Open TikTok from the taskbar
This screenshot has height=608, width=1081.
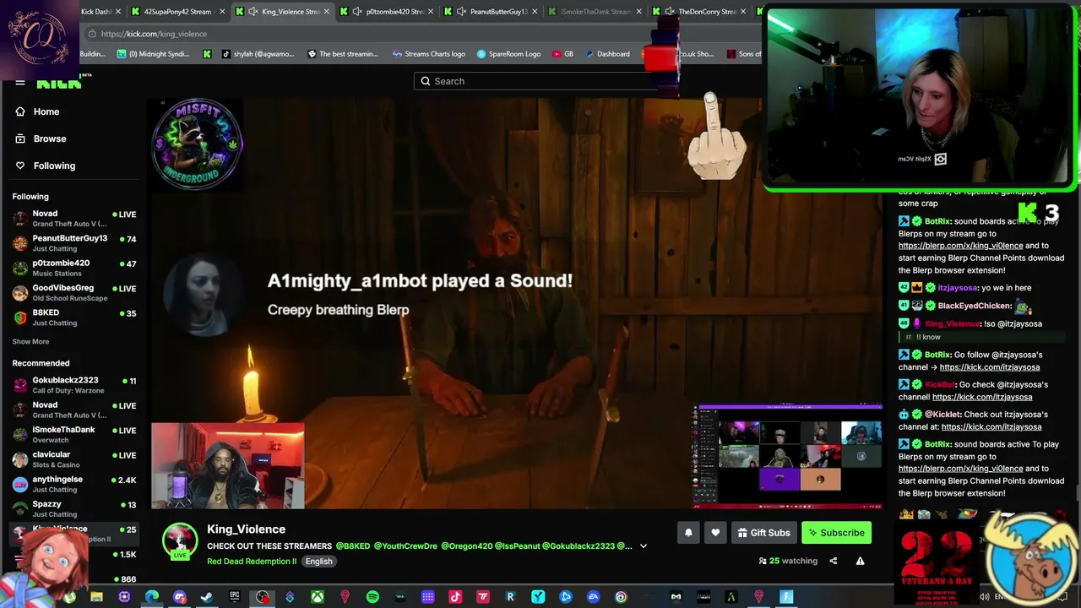coord(455,597)
